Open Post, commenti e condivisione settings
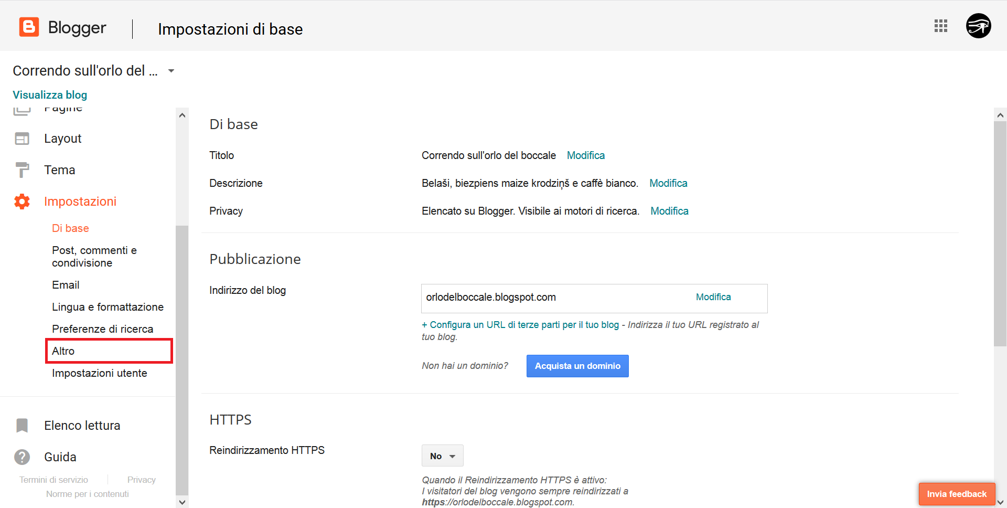 [94, 257]
